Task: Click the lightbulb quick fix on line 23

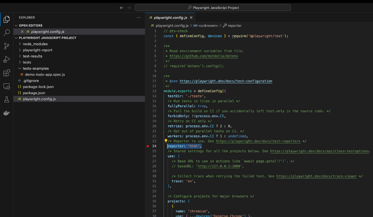Action: pos(166,141)
